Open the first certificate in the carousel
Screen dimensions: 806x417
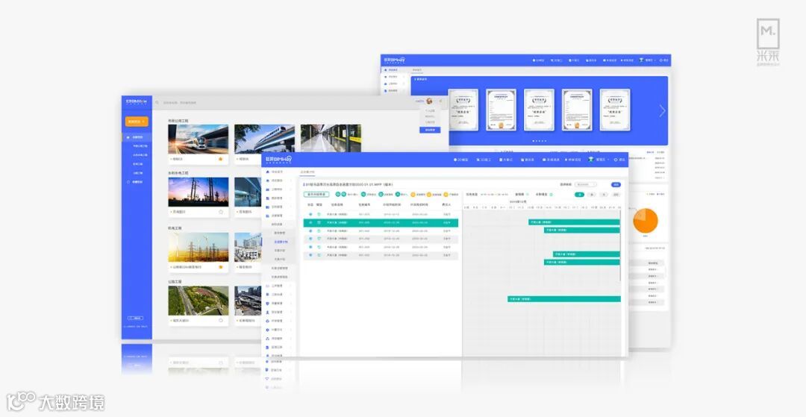click(x=463, y=110)
